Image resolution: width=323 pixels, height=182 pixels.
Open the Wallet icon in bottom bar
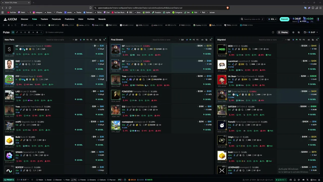click(x=39, y=180)
